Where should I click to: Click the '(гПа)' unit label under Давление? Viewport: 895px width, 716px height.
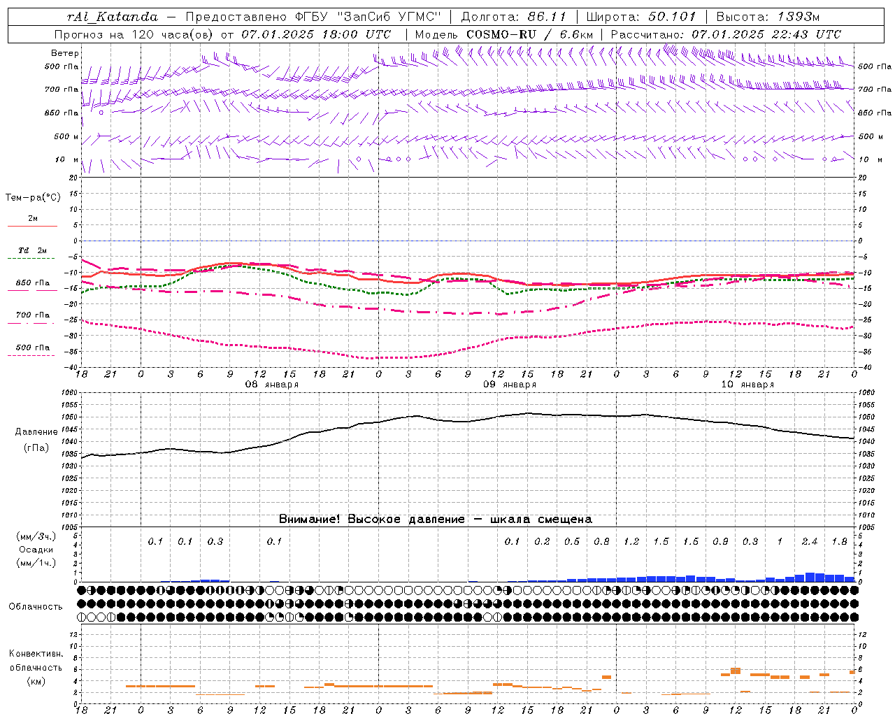tap(36, 448)
